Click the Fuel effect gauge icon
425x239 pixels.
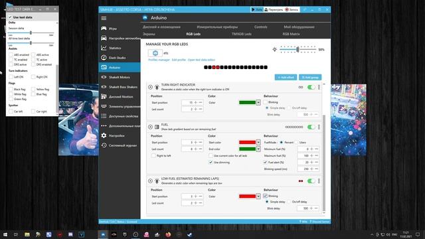pyautogui.click(x=157, y=127)
